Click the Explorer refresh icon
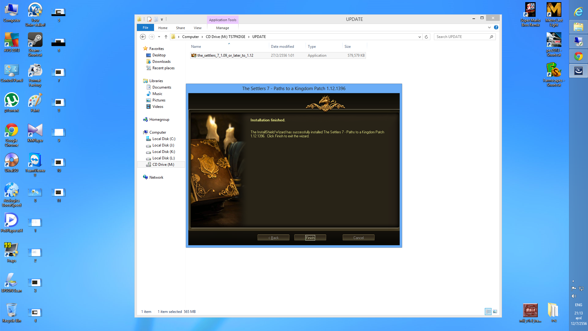Image resolution: width=588 pixels, height=331 pixels. (x=426, y=37)
